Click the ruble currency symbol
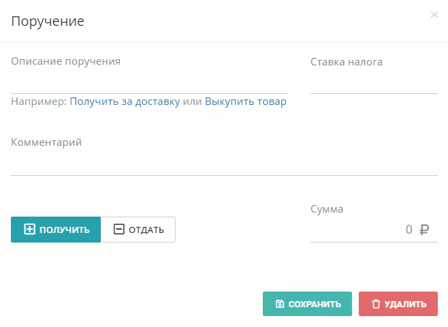Screen dimensions: 448x327 (424, 230)
